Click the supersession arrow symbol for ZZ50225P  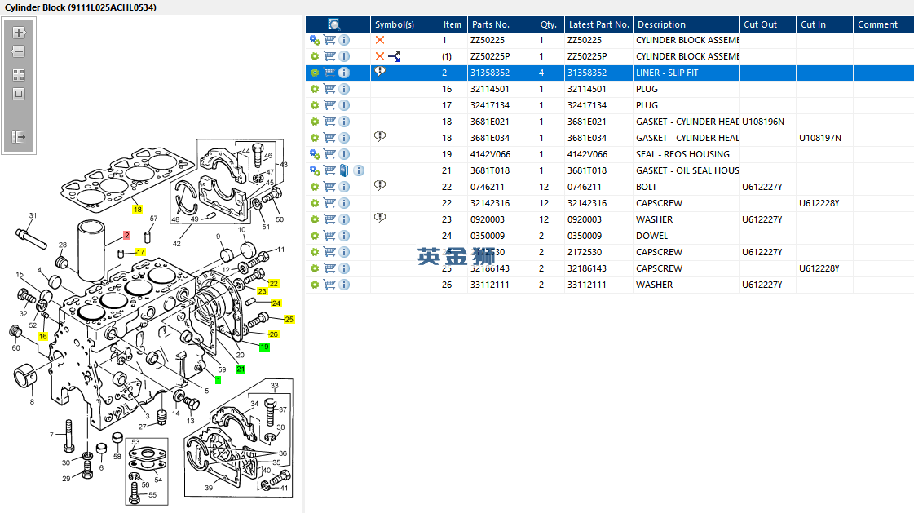(395, 56)
